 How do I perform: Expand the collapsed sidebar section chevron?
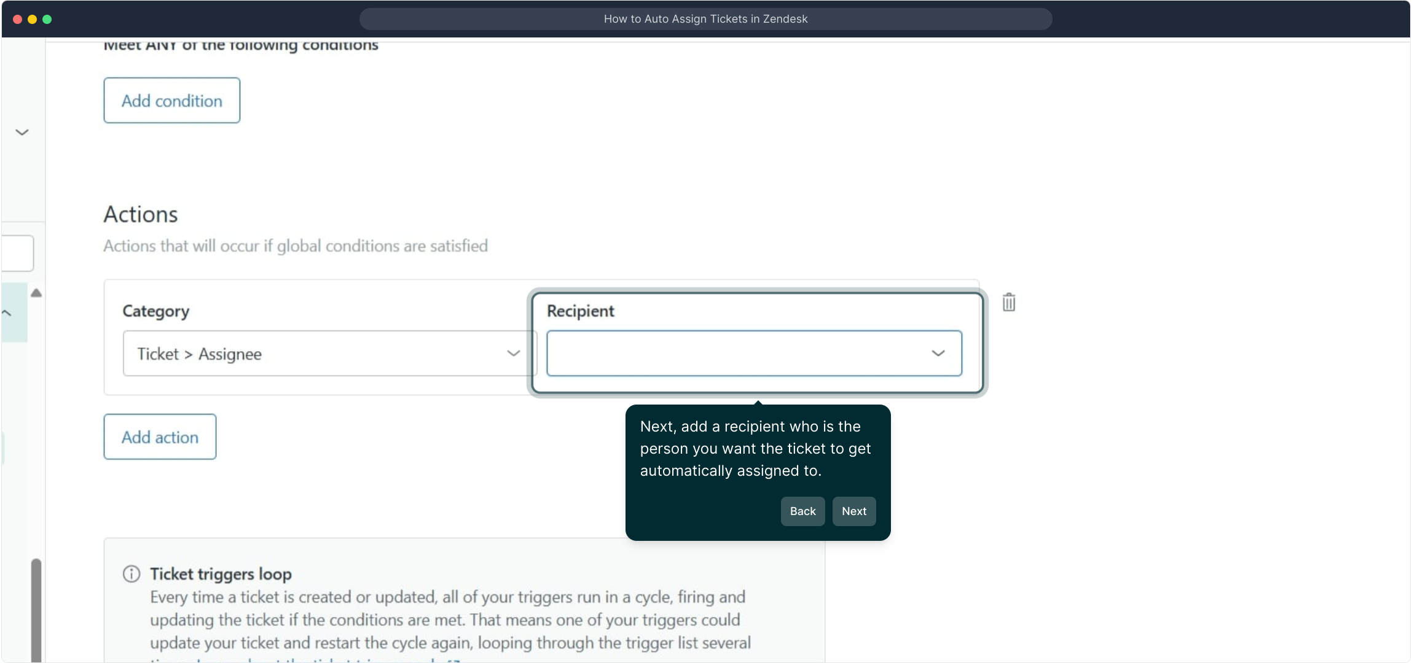pos(22,133)
